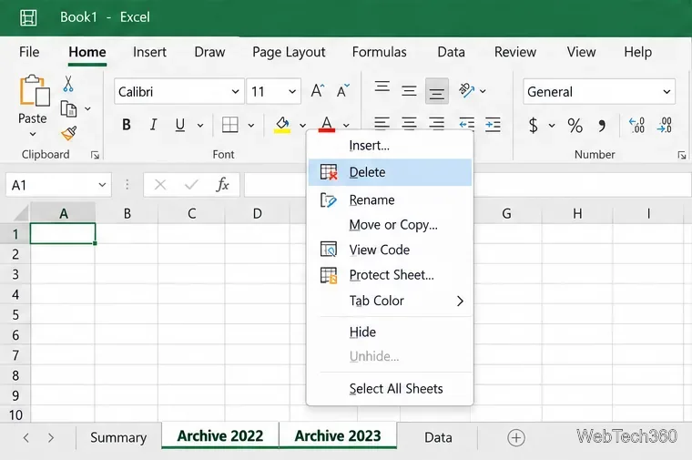Open Name Box A1 dropdown
This screenshot has width=692, height=460.
[x=102, y=185]
